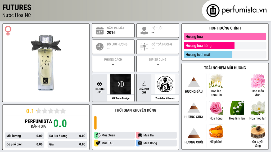271x152 pixels.
Task: Select the Mùa Thu season label
Action: tap(107, 143)
